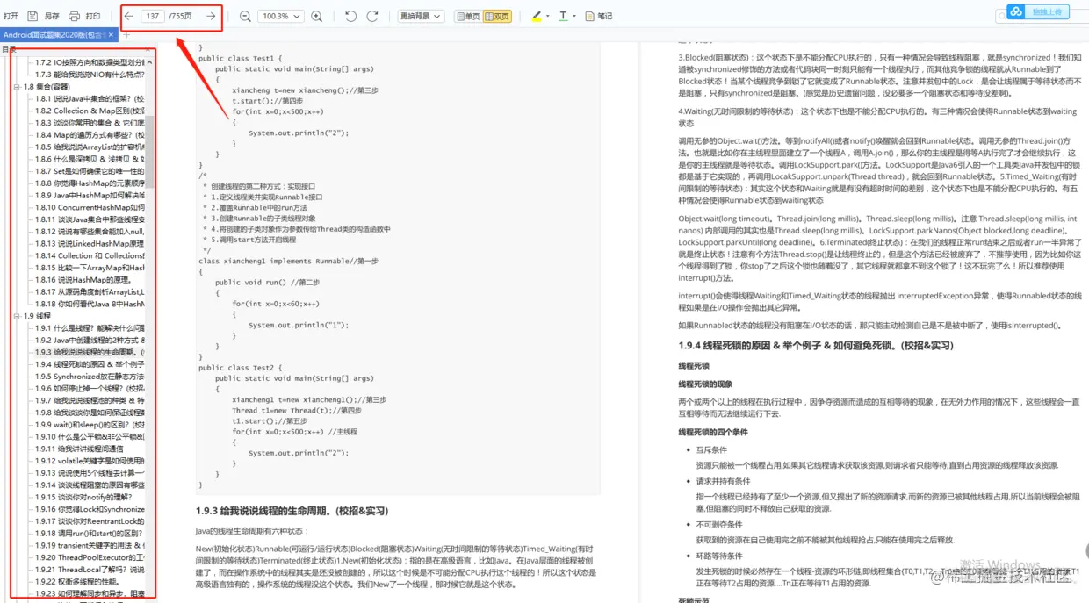
Task: Switch to 双页 double-page view
Action: click(x=497, y=16)
